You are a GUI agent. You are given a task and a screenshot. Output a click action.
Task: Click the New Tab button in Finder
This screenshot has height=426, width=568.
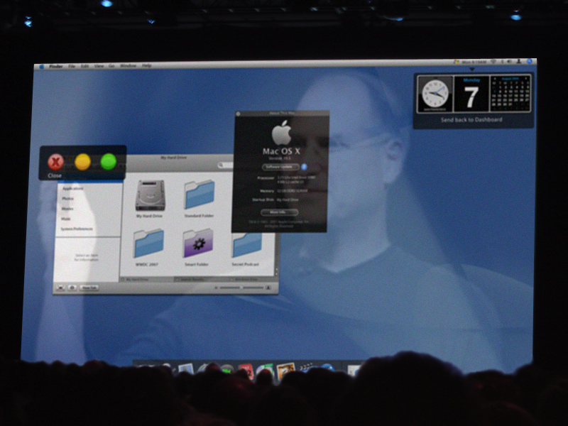pos(89,288)
